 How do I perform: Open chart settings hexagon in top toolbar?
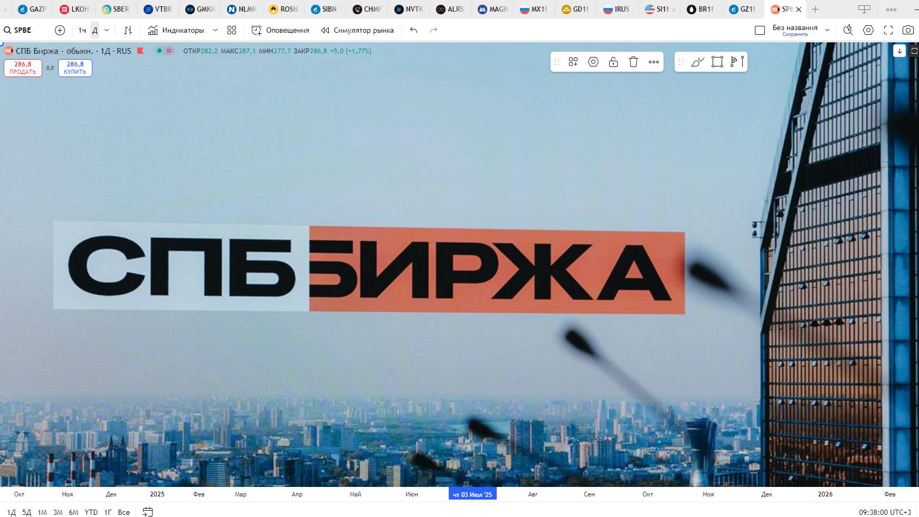coord(868,30)
